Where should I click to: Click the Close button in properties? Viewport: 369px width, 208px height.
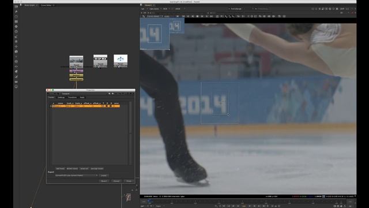[x=129, y=181]
